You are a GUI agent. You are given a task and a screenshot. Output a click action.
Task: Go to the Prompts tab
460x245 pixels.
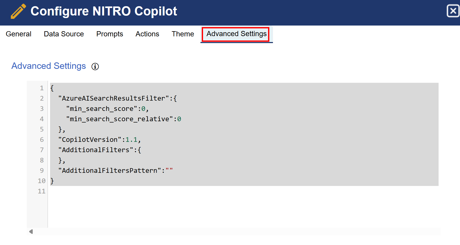pos(110,34)
